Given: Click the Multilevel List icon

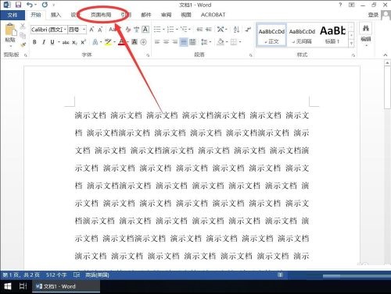Looking at the screenshot, I should 184,30.
